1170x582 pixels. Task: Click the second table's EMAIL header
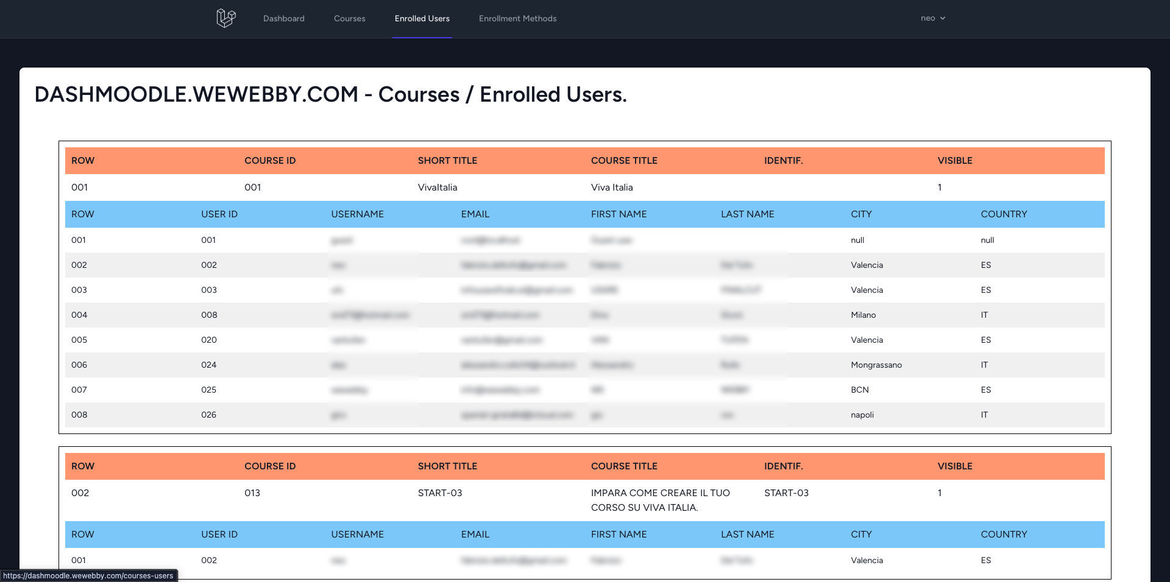pos(475,535)
